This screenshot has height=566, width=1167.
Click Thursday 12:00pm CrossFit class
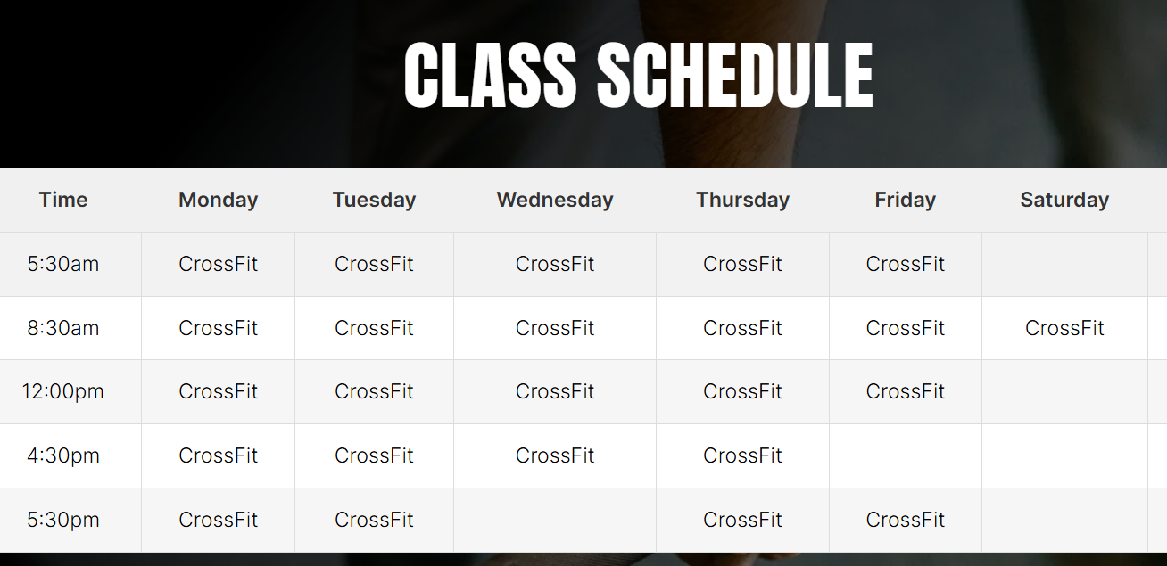(742, 391)
